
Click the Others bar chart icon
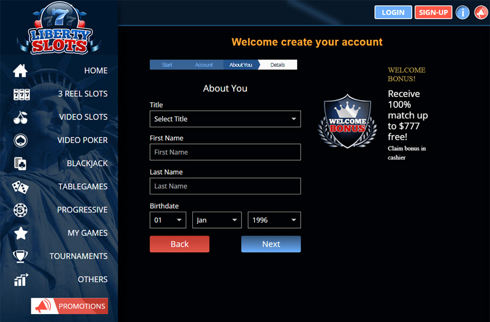click(21, 280)
